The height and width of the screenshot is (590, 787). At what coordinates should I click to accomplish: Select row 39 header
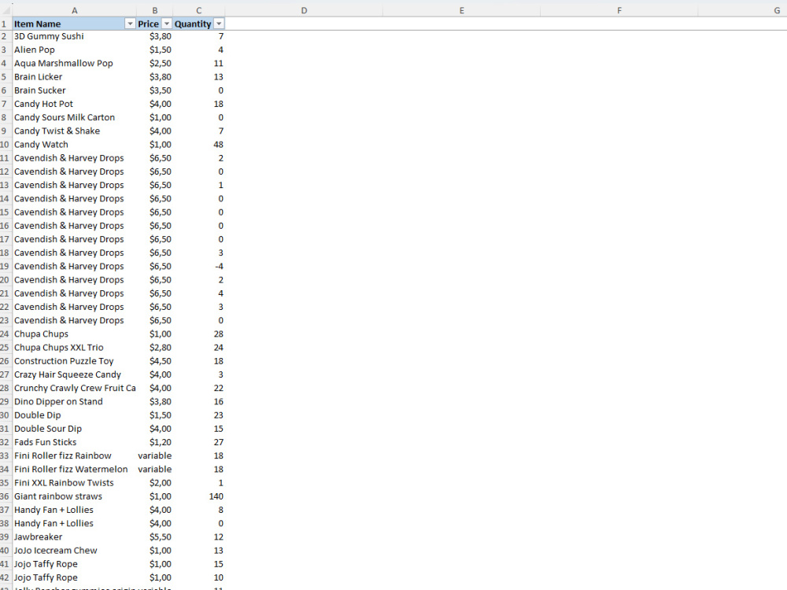(x=6, y=537)
